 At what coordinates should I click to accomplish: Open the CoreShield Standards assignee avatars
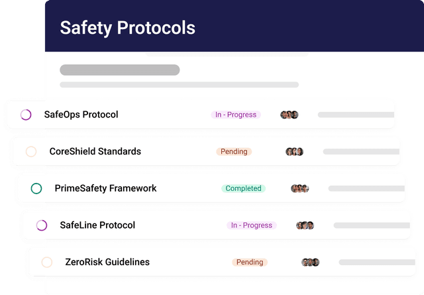(295, 152)
